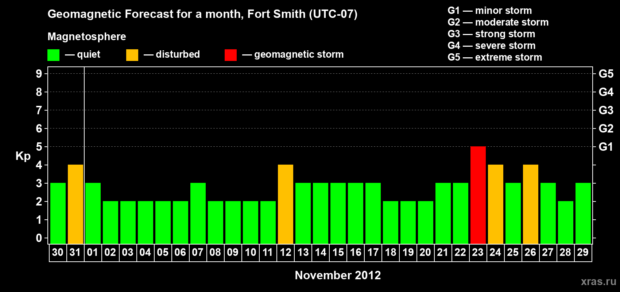Viewport: 620px width, 292px height.
Task: Select the orange bar for day 12
Action: pos(286,204)
